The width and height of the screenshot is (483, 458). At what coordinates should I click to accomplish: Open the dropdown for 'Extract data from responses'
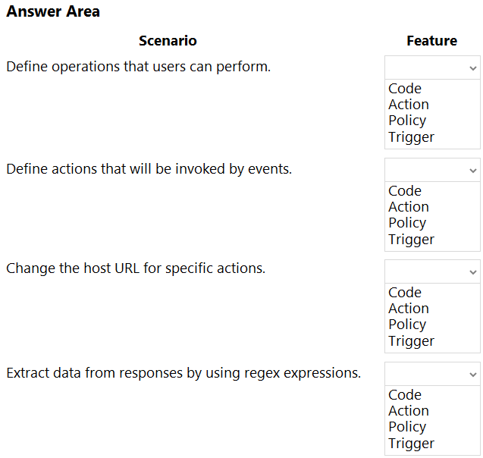pos(432,374)
